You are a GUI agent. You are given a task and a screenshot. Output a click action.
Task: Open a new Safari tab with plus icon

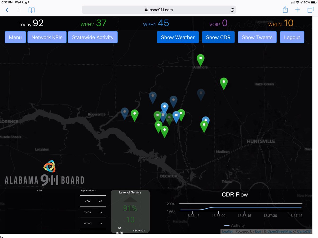pos(298,10)
